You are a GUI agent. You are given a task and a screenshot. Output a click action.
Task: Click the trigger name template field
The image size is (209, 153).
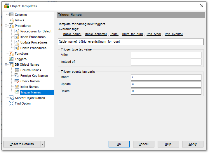[x=131, y=42]
